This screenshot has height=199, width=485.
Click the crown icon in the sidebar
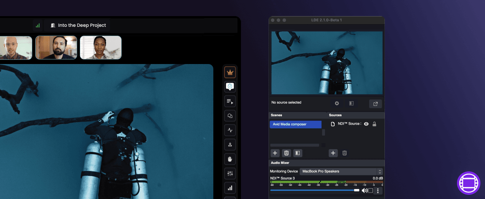230,72
